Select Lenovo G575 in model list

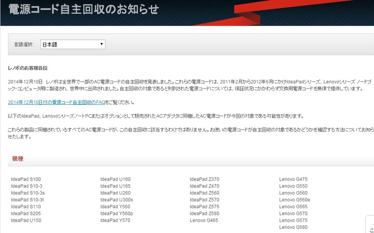coord(293,221)
